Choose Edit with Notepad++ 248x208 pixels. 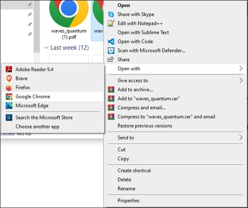pos(175,23)
